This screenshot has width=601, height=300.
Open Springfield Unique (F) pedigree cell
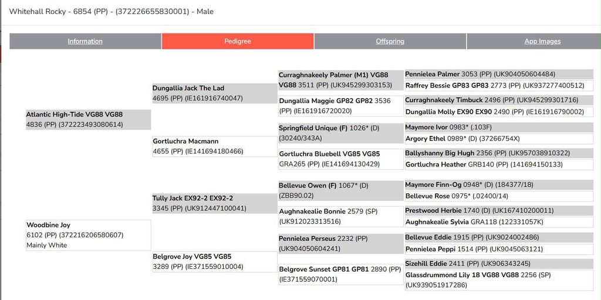tap(341, 133)
